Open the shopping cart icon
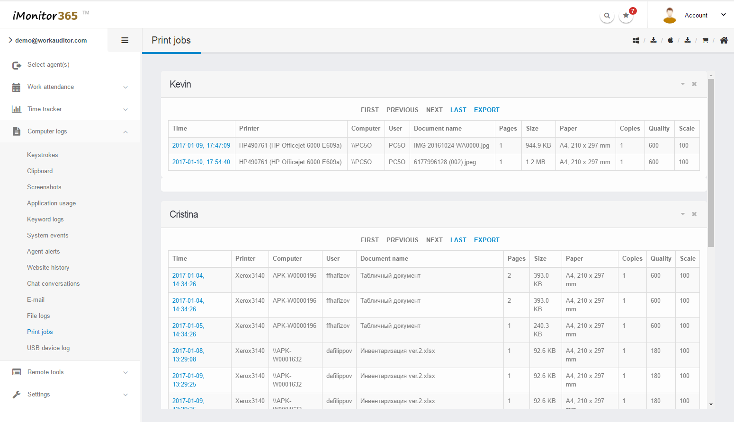This screenshot has width=734, height=422. click(x=705, y=41)
